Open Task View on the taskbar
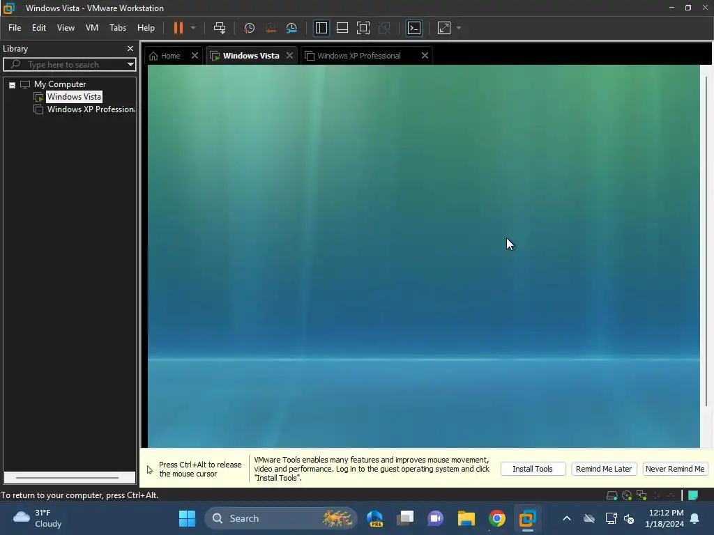Screen dimensions: 714x535 click(x=405, y=518)
